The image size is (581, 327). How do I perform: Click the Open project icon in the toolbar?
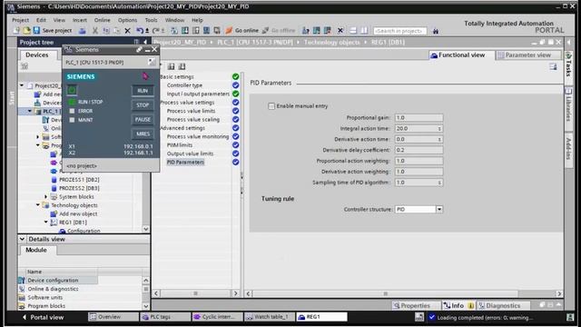tap(26, 30)
